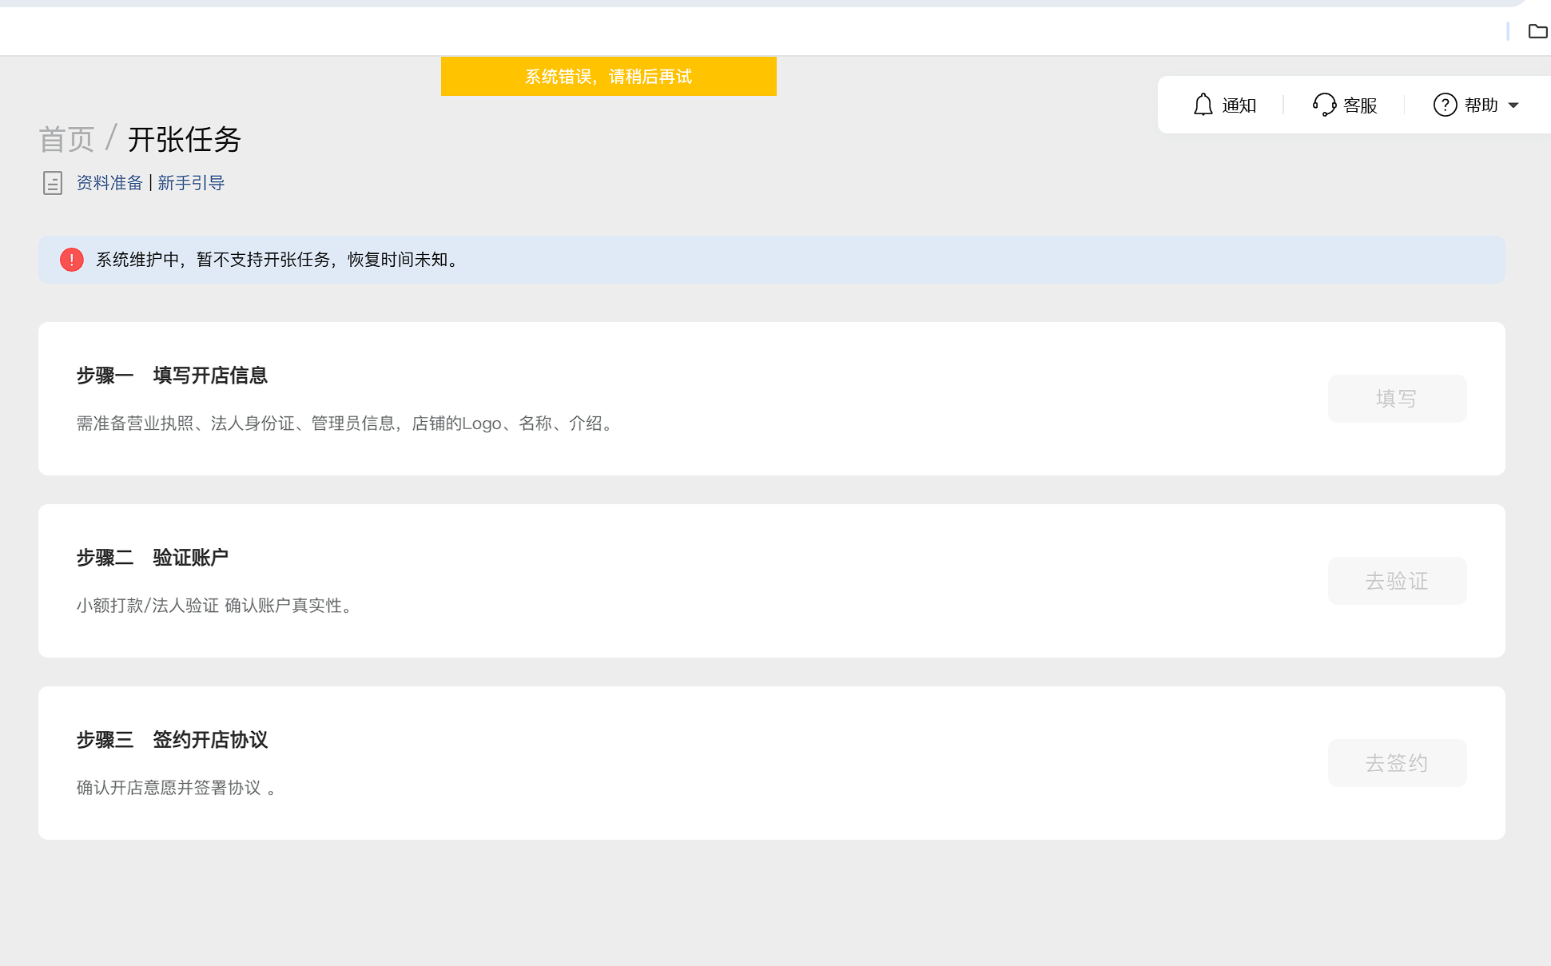Click the yellow 系统错误 toast banner

point(608,77)
